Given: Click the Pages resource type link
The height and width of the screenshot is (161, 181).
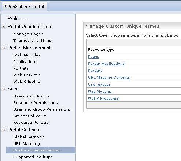Looking at the screenshot, I should pyautogui.click(x=93, y=57).
